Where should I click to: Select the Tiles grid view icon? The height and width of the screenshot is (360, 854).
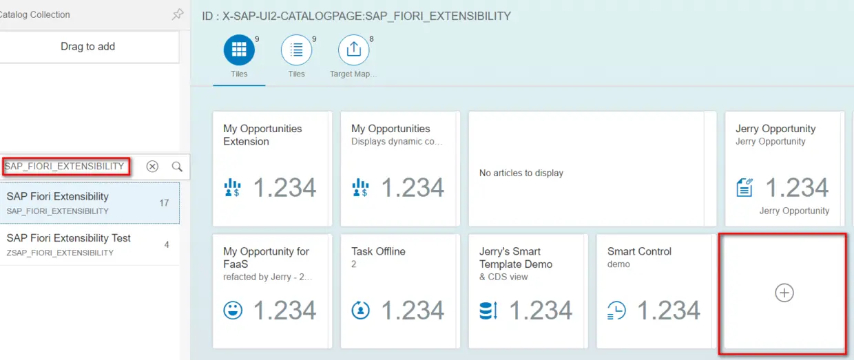[x=239, y=50]
